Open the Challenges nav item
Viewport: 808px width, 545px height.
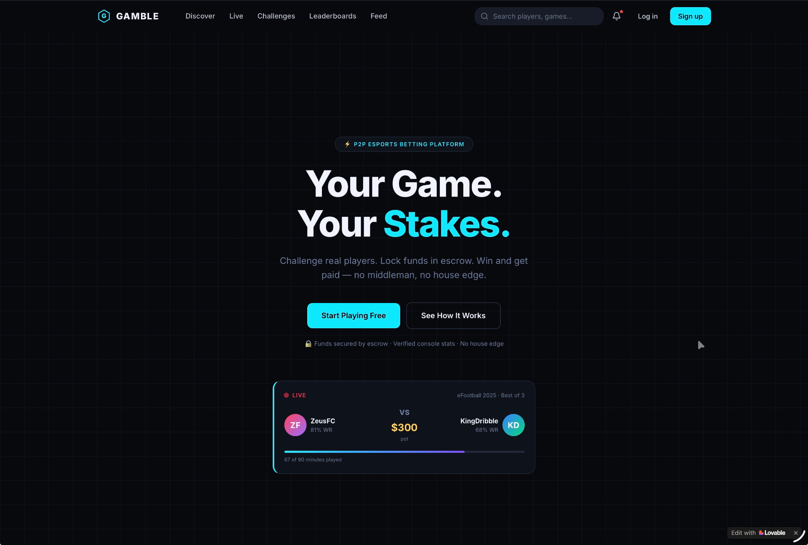point(276,16)
